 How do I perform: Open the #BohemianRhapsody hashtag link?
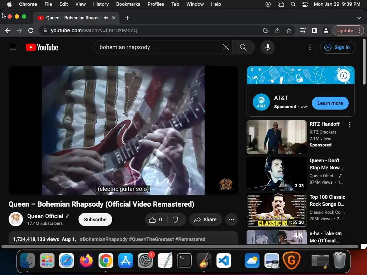104,239
